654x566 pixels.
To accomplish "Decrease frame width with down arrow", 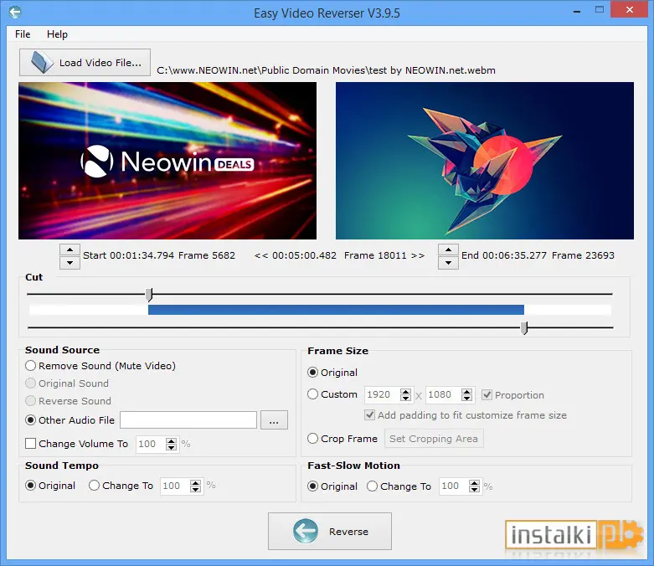I will [x=405, y=399].
